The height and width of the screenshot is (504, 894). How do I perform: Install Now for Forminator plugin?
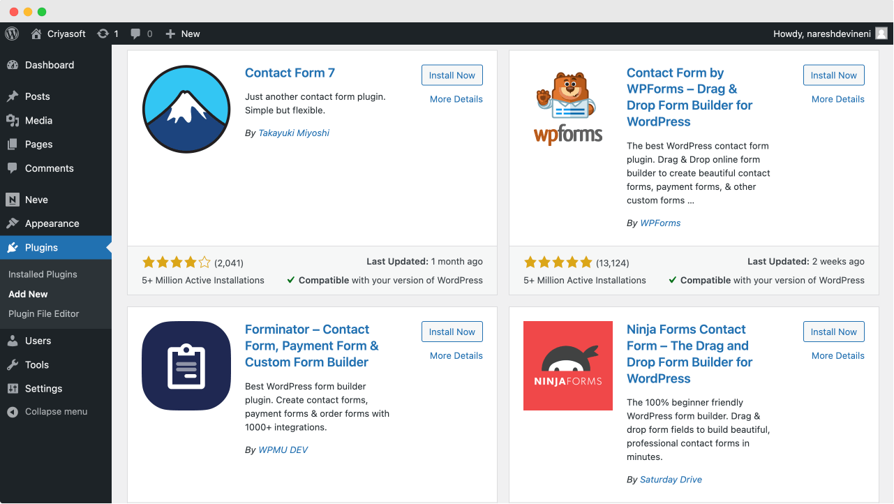pos(452,332)
